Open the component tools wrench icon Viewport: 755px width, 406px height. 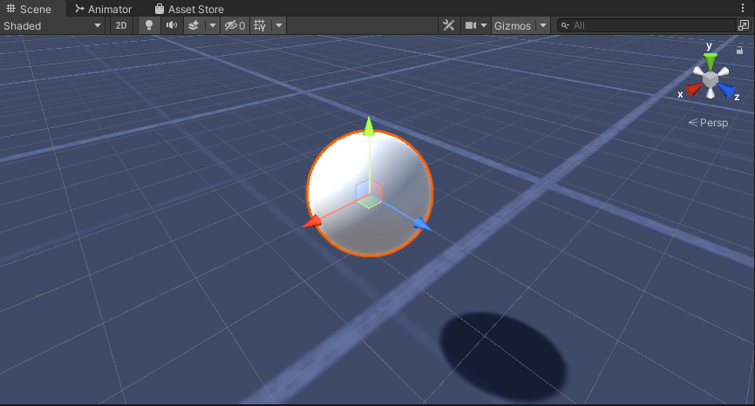[x=449, y=25]
